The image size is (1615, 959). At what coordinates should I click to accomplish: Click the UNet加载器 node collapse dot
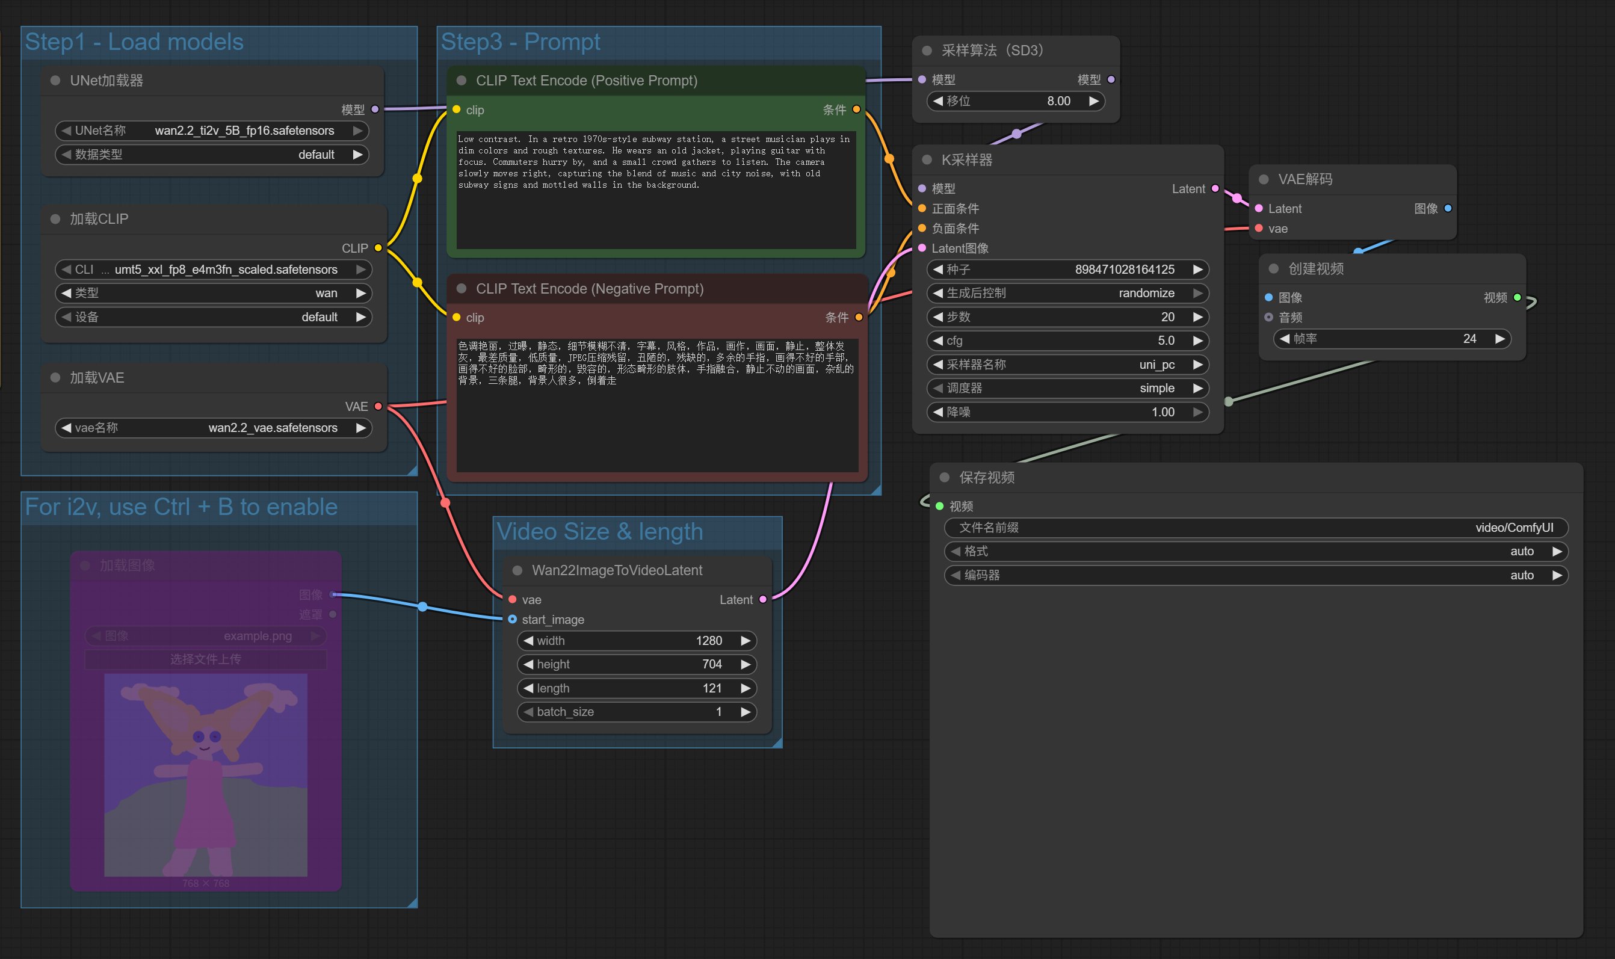[55, 81]
